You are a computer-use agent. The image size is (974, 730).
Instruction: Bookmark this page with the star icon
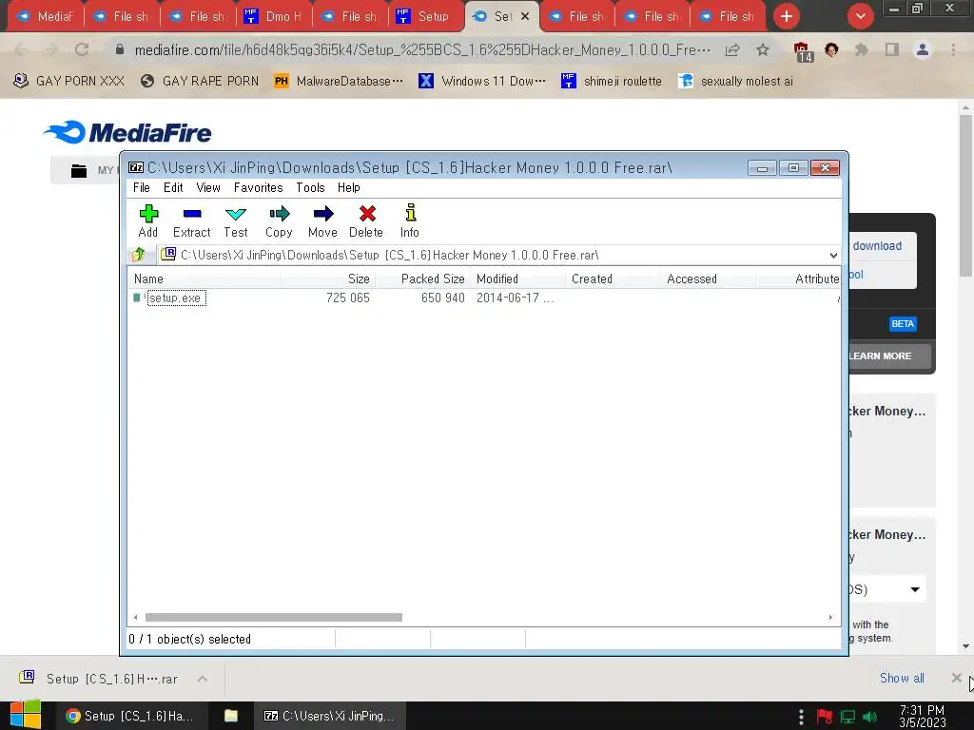(x=763, y=49)
